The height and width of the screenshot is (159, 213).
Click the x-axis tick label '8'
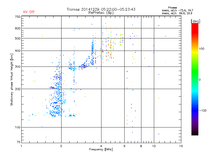coord(141,146)
